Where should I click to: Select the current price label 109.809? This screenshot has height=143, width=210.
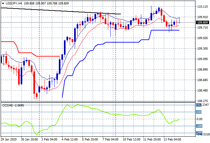202,23
